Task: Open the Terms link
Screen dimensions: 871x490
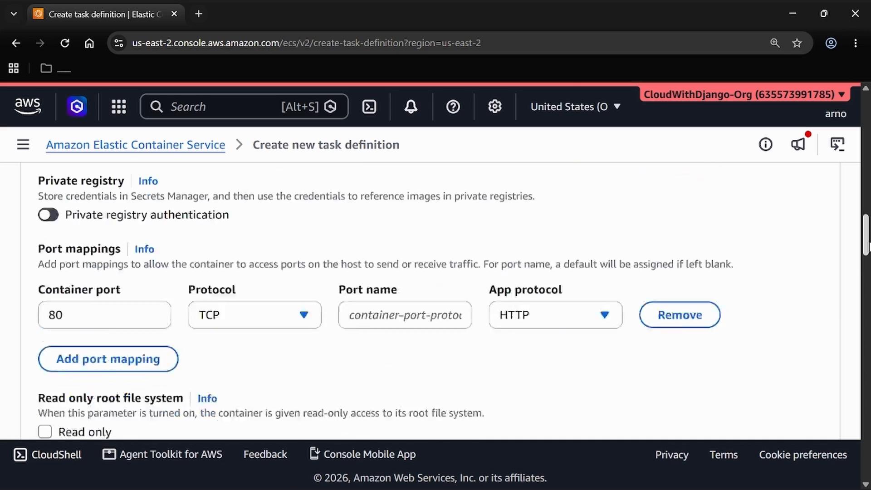Action: [724, 455]
